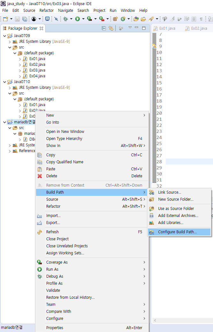
Task: Click Delete in the context menu
Action: click(x=92, y=176)
